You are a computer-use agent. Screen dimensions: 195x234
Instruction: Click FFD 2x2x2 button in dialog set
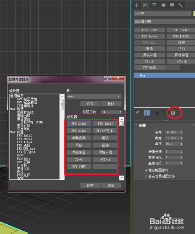(79, 124)
